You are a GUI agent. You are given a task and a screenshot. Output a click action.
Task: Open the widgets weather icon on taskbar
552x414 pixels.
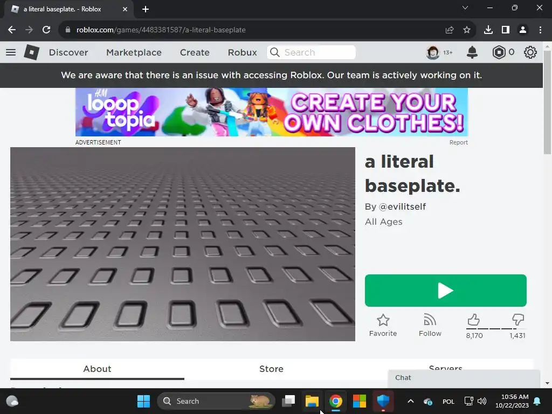coord(12,401)
